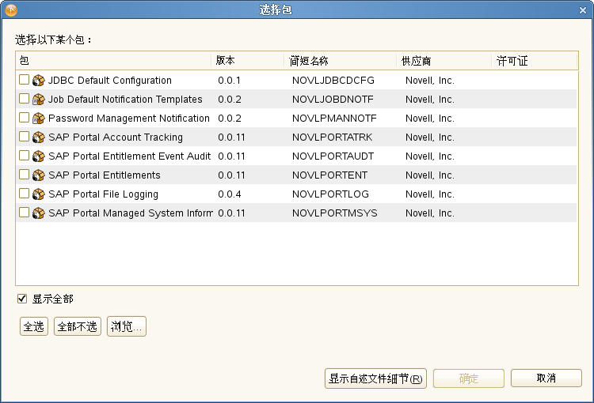Click the Password Management Notification package icon

pyautogui.click(x=38, y=118)
